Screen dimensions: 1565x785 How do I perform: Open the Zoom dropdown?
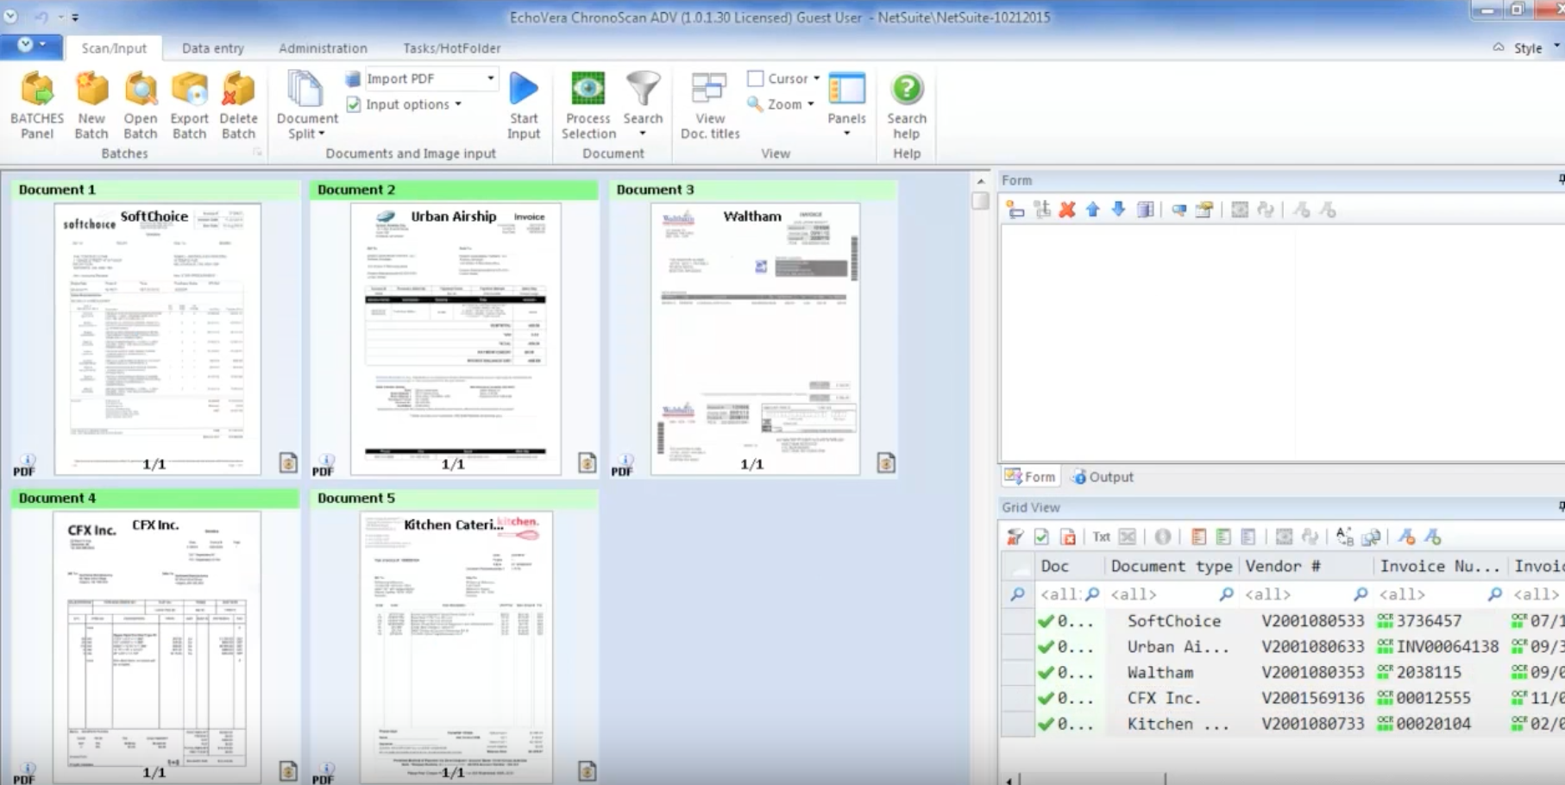pyautogui.click(x=811, y=104)
